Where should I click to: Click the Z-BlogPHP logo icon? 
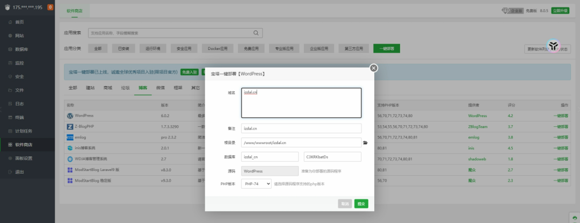(70, 126)
